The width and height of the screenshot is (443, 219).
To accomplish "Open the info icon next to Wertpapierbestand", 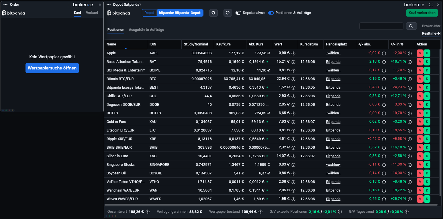I will point(261,212).
